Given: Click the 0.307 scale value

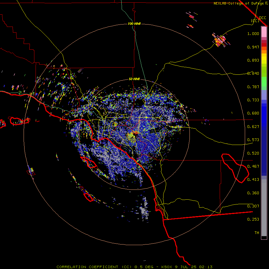Looking at the screenshot, I should [x=253, y=206].
